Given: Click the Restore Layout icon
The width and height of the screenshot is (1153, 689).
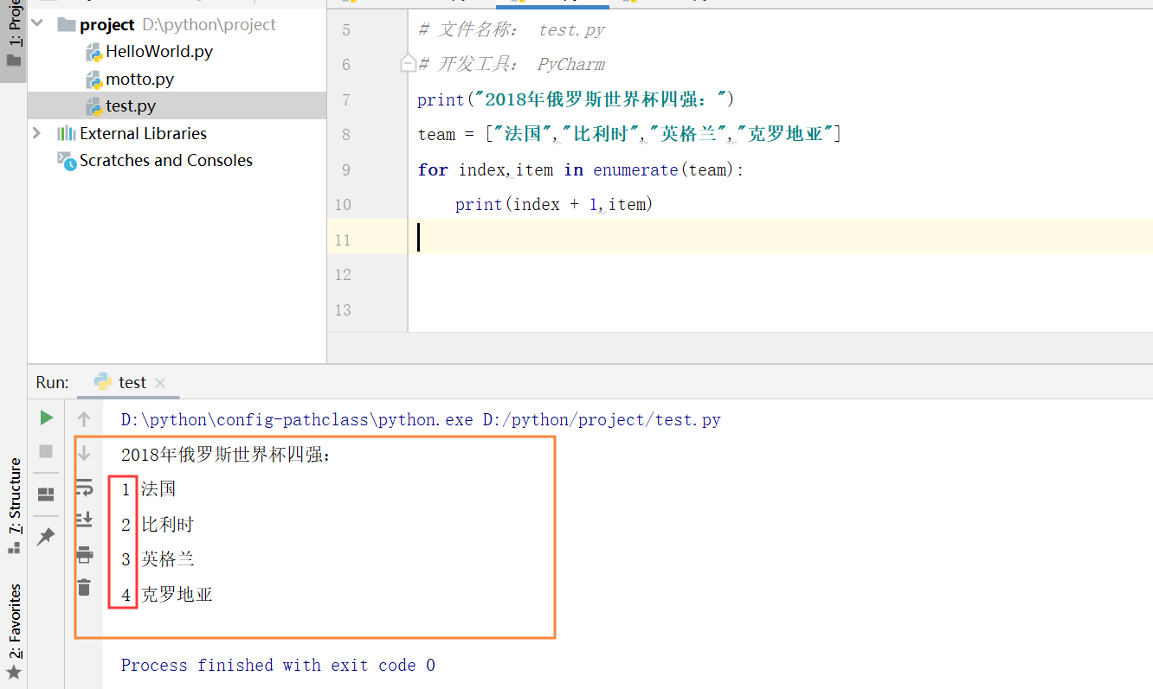Looking at the screenshot, I should (x=46, y=494).
